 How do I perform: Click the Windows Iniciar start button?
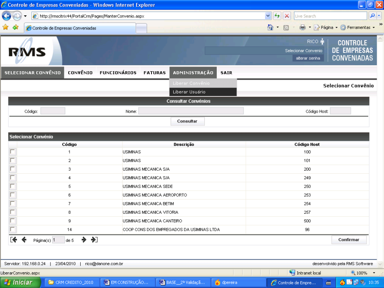pyautogui.click(x=20, y=282)
